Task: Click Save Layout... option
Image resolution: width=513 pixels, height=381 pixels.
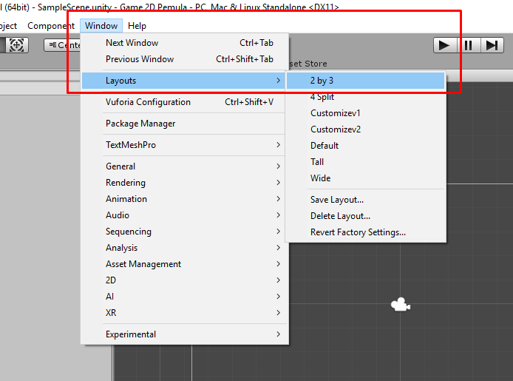Action: 365,200
